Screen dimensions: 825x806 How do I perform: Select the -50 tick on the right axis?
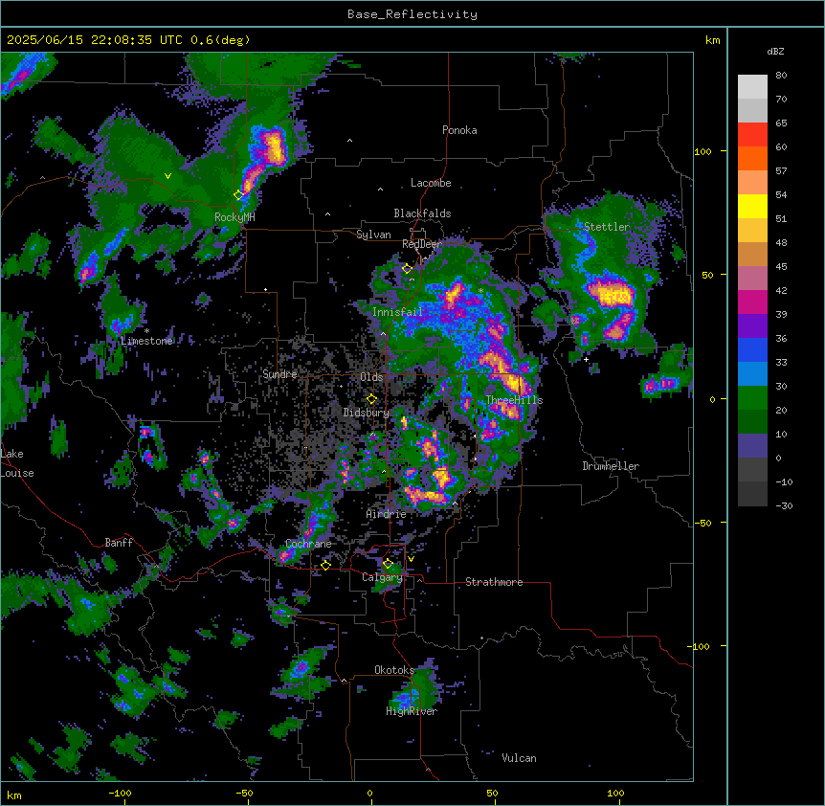point(702,523)
